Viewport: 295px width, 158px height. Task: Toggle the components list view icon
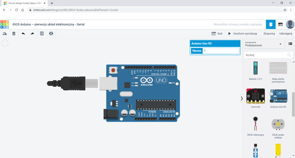pyautogui.click(x=290, y=44)
